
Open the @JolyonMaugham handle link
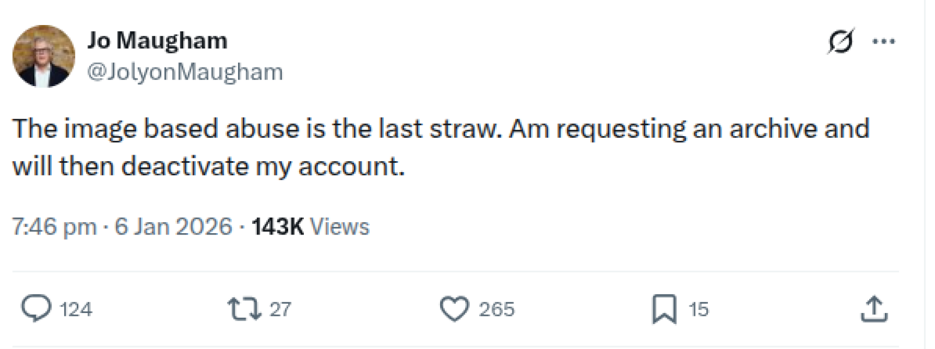click(x=185, y=72)
